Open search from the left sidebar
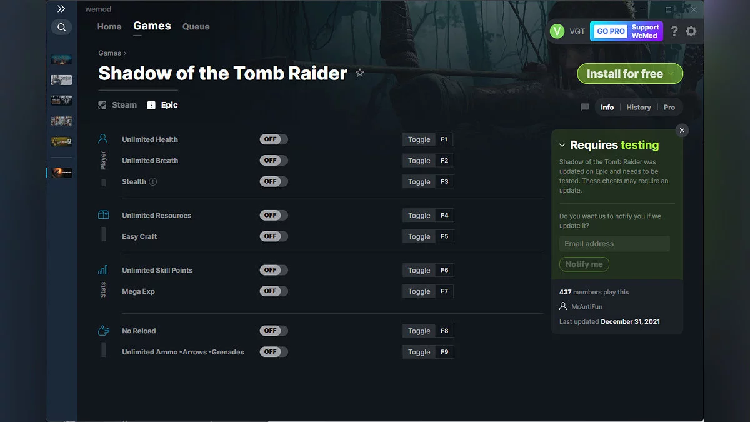 point(61,27)
